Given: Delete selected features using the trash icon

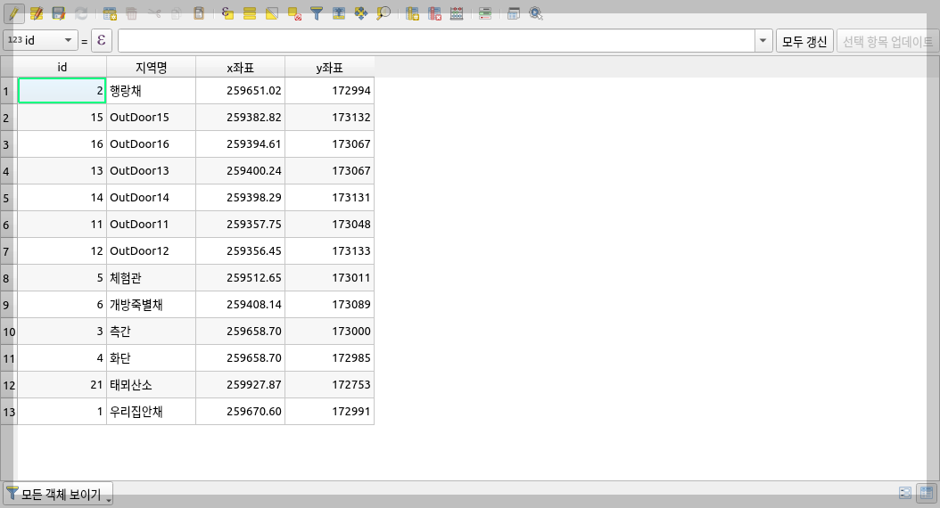Looking at the screenshot, I should coord(132,13).
